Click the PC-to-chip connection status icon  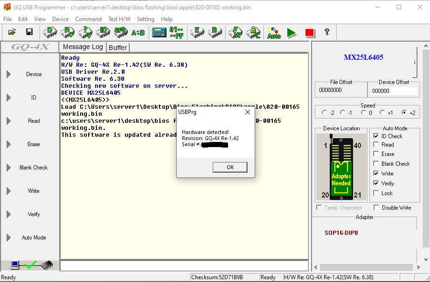pos(31,265)
